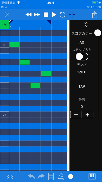This screenshot has width=102, height=182.
Task: Toggle the ステップ入力 switch
Action: (82, 56)
